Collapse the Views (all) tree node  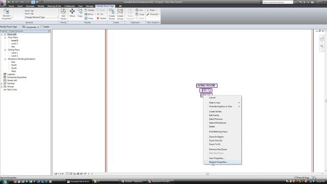(x=2, y=34)
